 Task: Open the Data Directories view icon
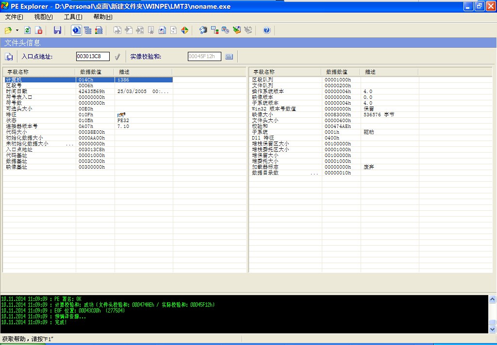[x=87, y=31]
